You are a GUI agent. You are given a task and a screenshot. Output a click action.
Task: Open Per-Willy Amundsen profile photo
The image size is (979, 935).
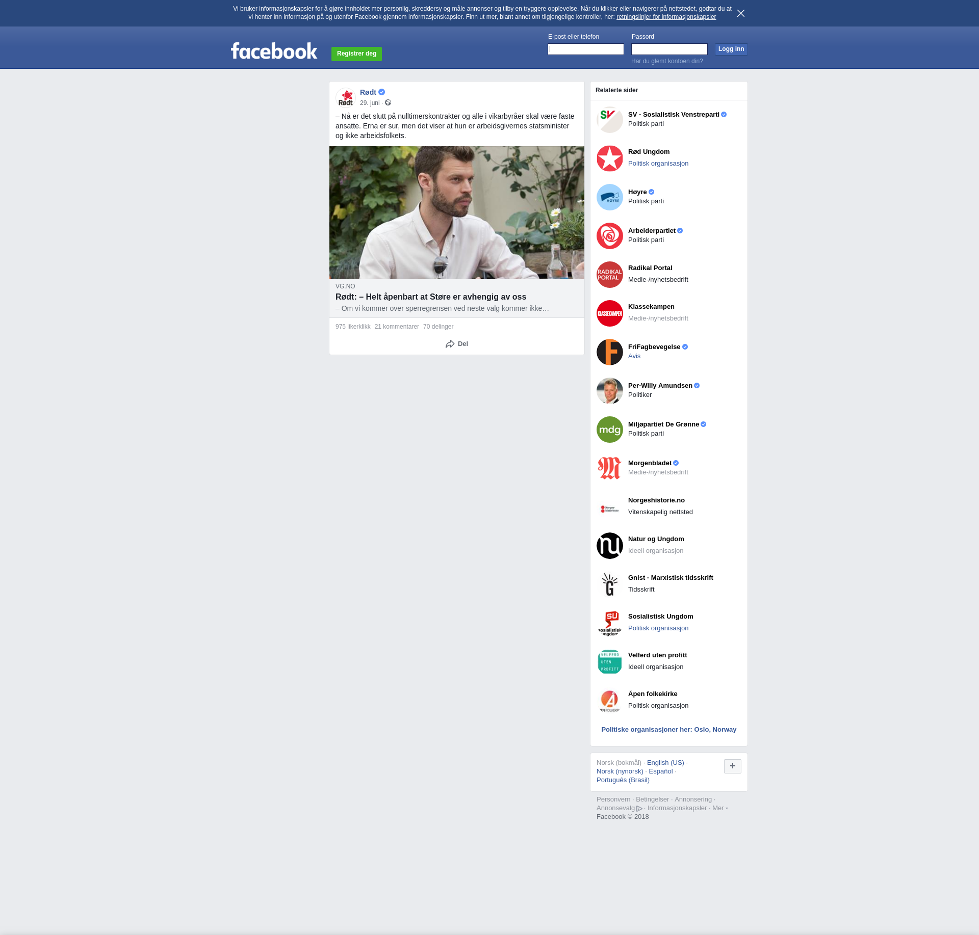610,391
